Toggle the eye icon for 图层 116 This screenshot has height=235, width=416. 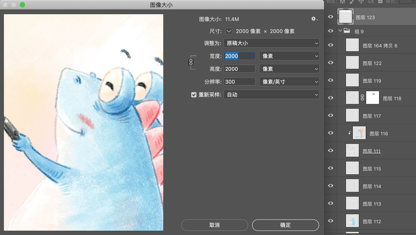click(330, 133)
